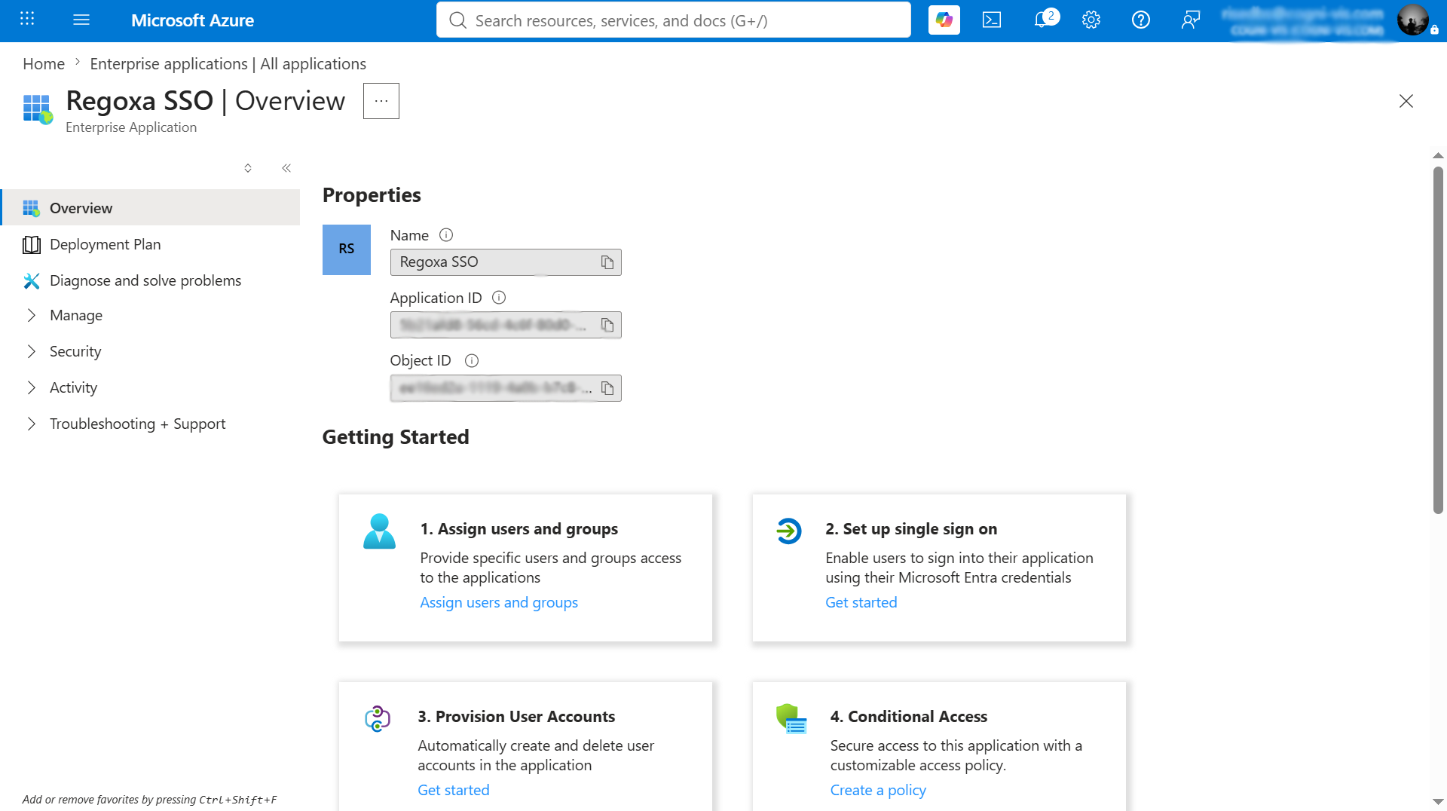1447x811 pixels.
Task: Select Overview in the side menu
Action: click(151, 208)
